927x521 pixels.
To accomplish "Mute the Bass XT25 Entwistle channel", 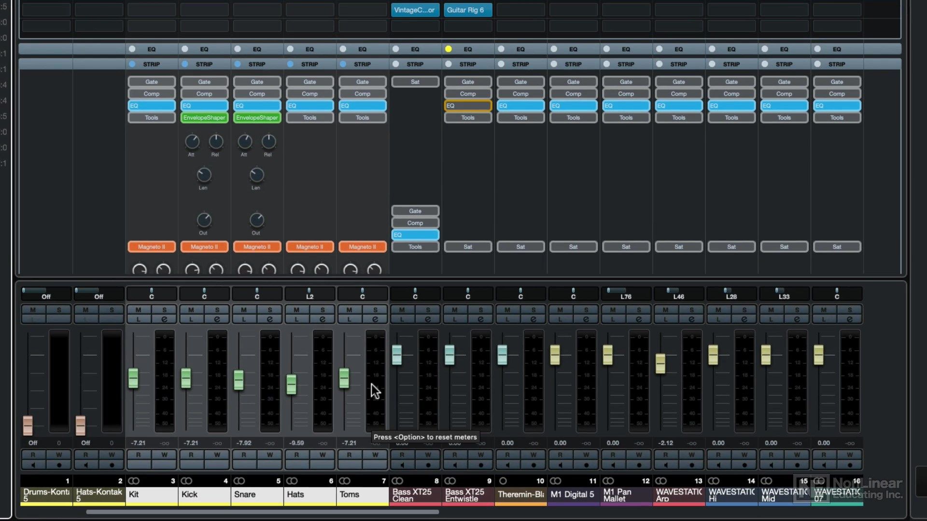I will pyautogui.click(x=454, y=310).
